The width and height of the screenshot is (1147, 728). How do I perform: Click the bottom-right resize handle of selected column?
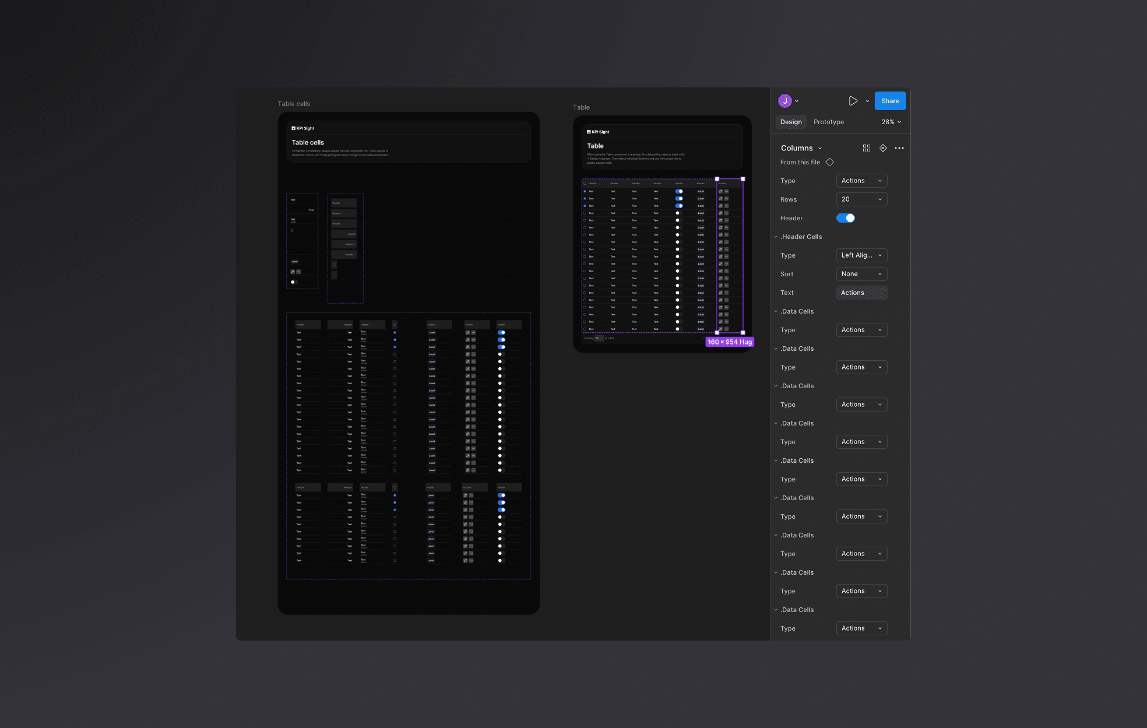pos(743,332)
